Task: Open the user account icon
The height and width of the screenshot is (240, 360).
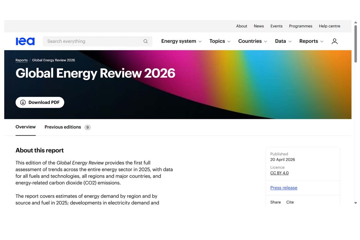Action: [x=334, y=41]
